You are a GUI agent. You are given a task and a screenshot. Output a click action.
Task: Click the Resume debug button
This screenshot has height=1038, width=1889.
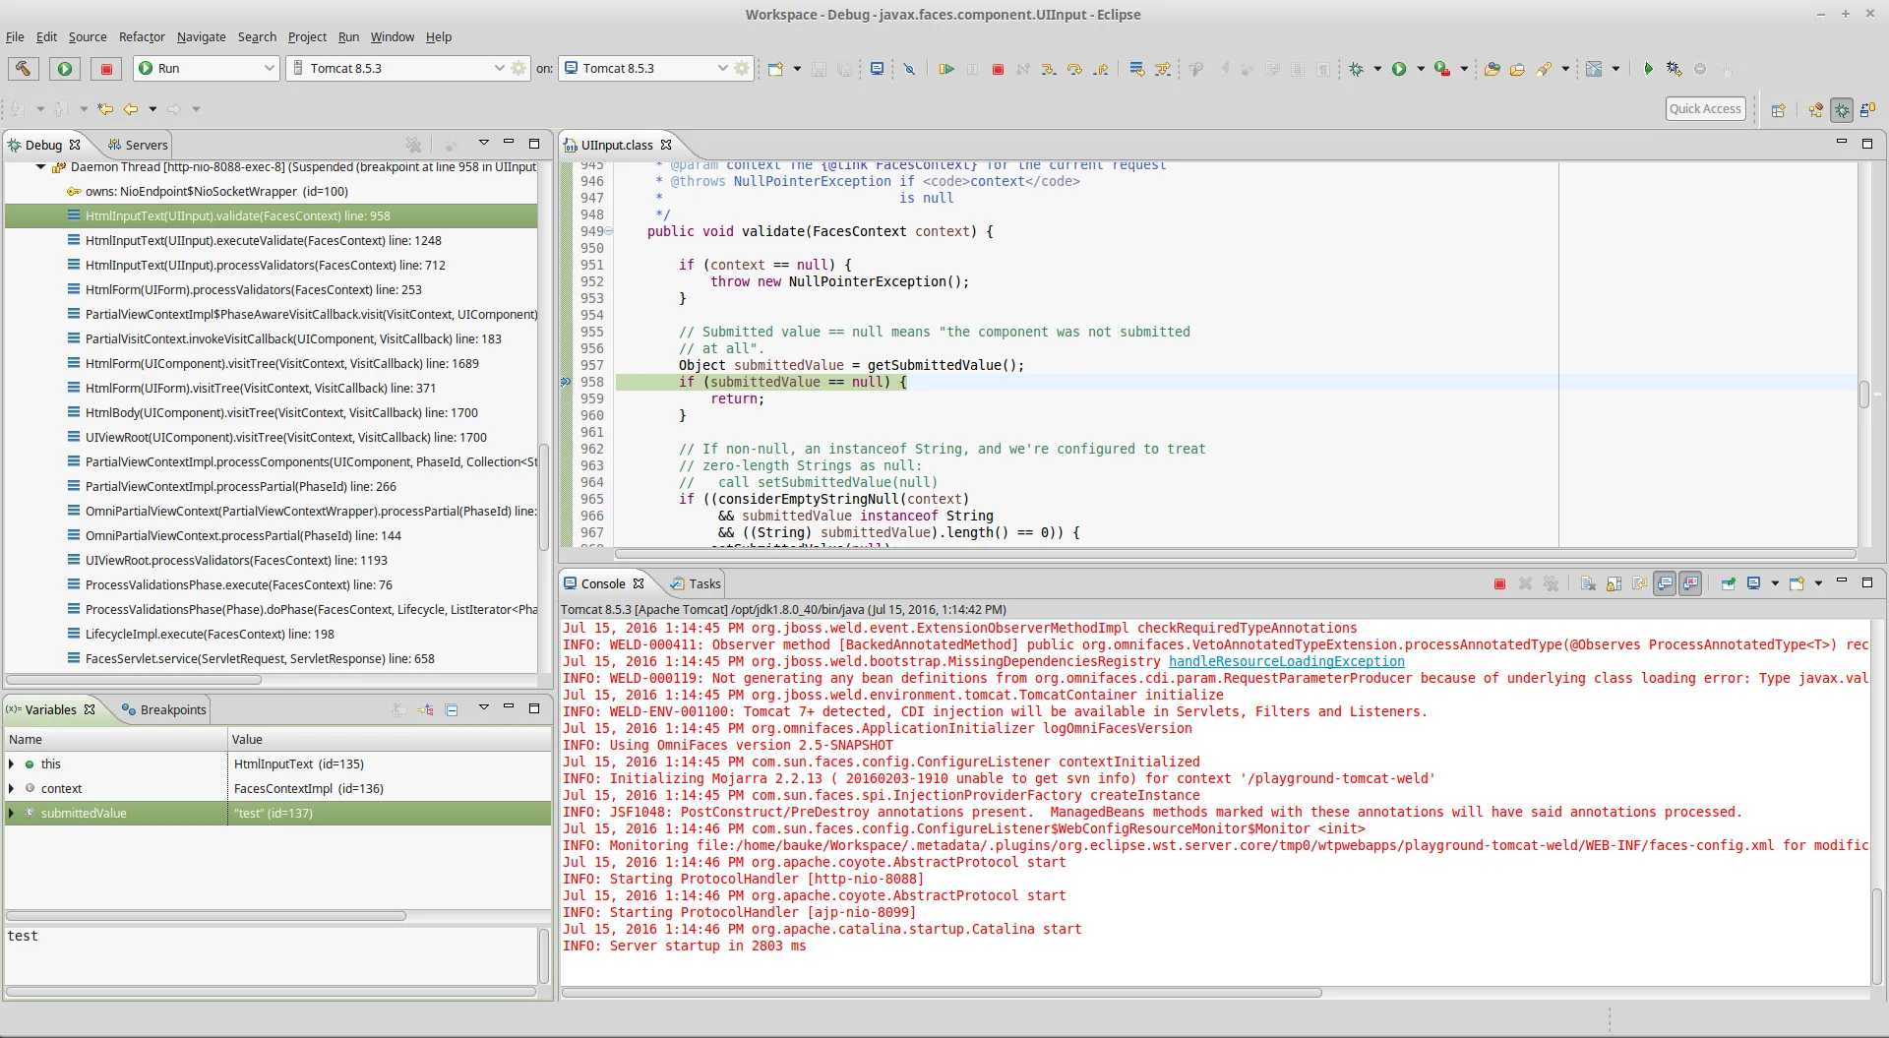coord(945,69)
